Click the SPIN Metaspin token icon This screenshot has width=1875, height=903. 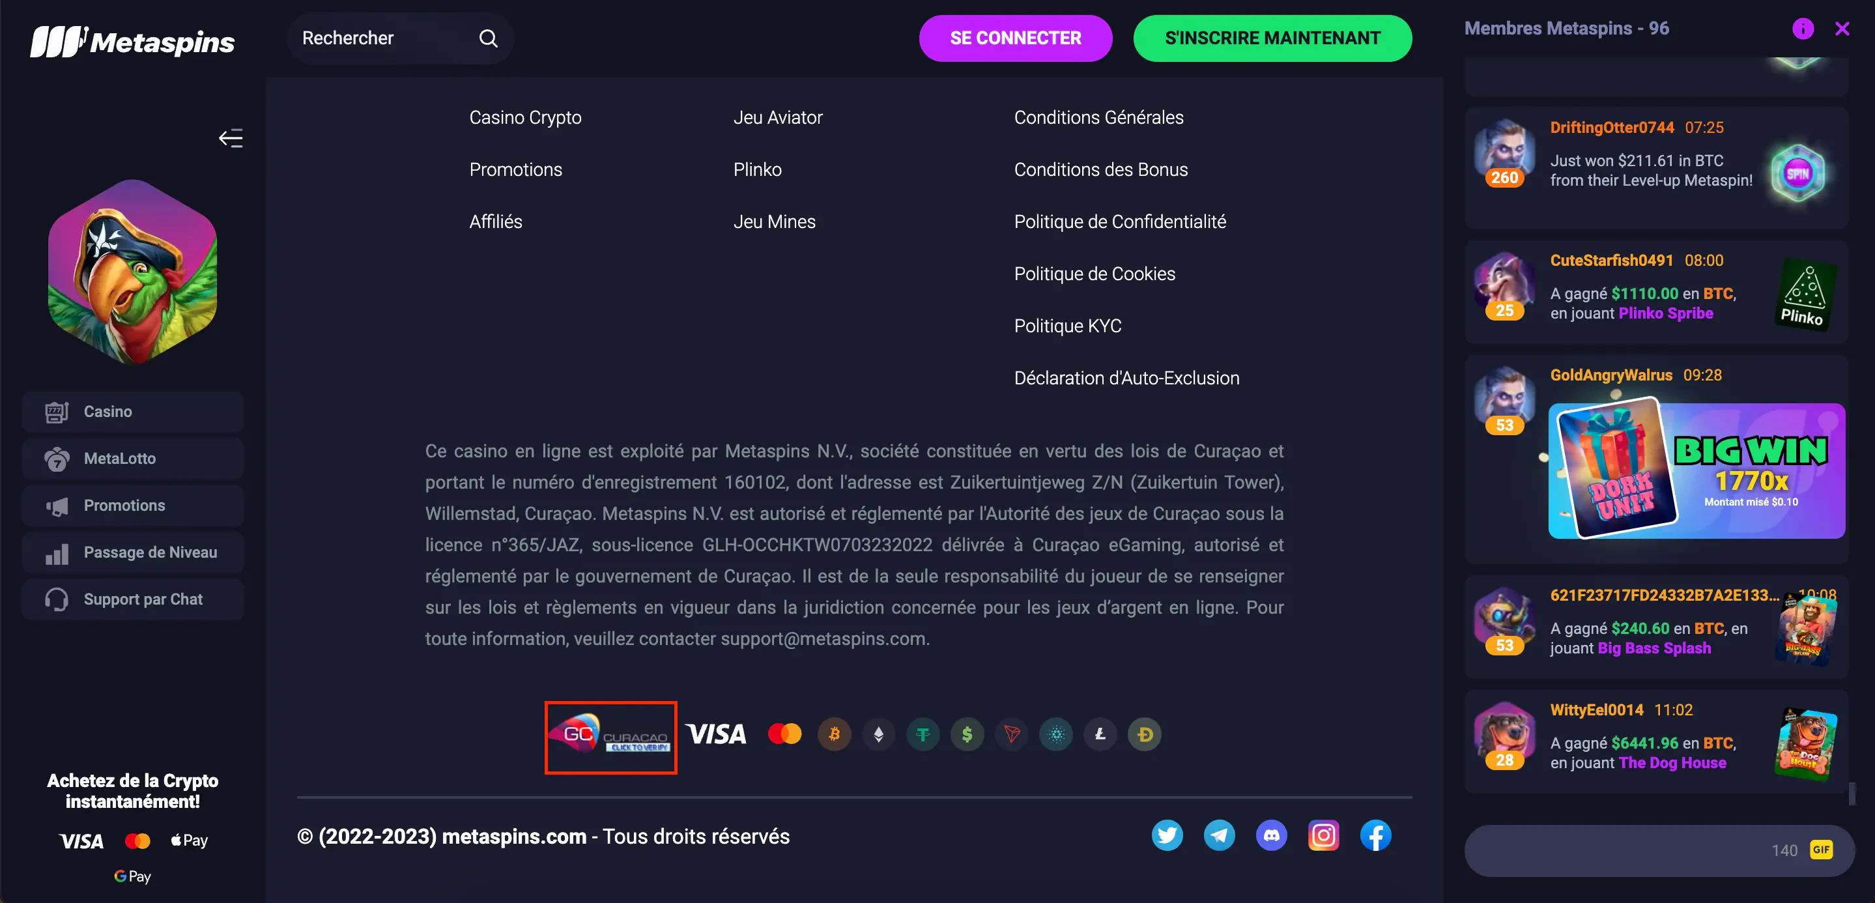(x=1797, y=173)
